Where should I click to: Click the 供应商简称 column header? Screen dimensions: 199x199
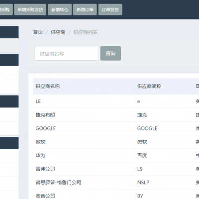point(149,86)
